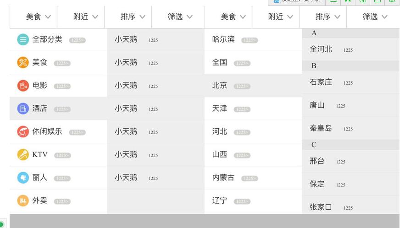Click the 1225 badge beside 外卖
Viewport: 405px width, 228px height.
pos(62,201)
